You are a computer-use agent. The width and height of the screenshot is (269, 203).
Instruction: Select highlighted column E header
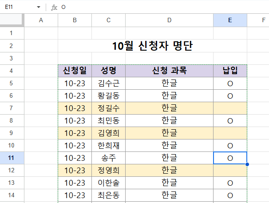(x=230, y=20)
